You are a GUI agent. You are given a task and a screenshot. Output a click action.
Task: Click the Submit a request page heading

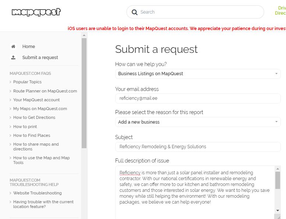tap(156, 49)
